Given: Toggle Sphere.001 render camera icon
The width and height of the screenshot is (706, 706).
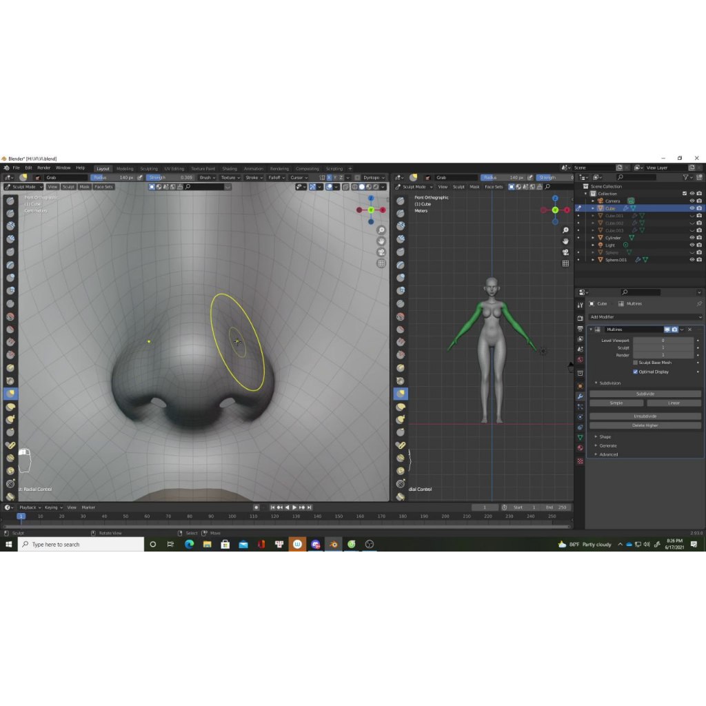Looking at the screenshot, I should tap(699, 260).
